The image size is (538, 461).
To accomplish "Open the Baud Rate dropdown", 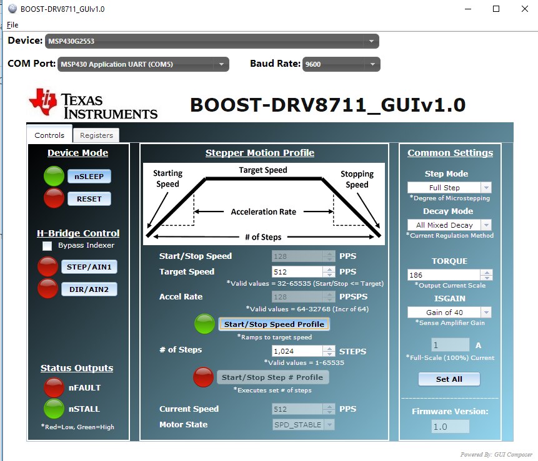I will click(341, 64).
